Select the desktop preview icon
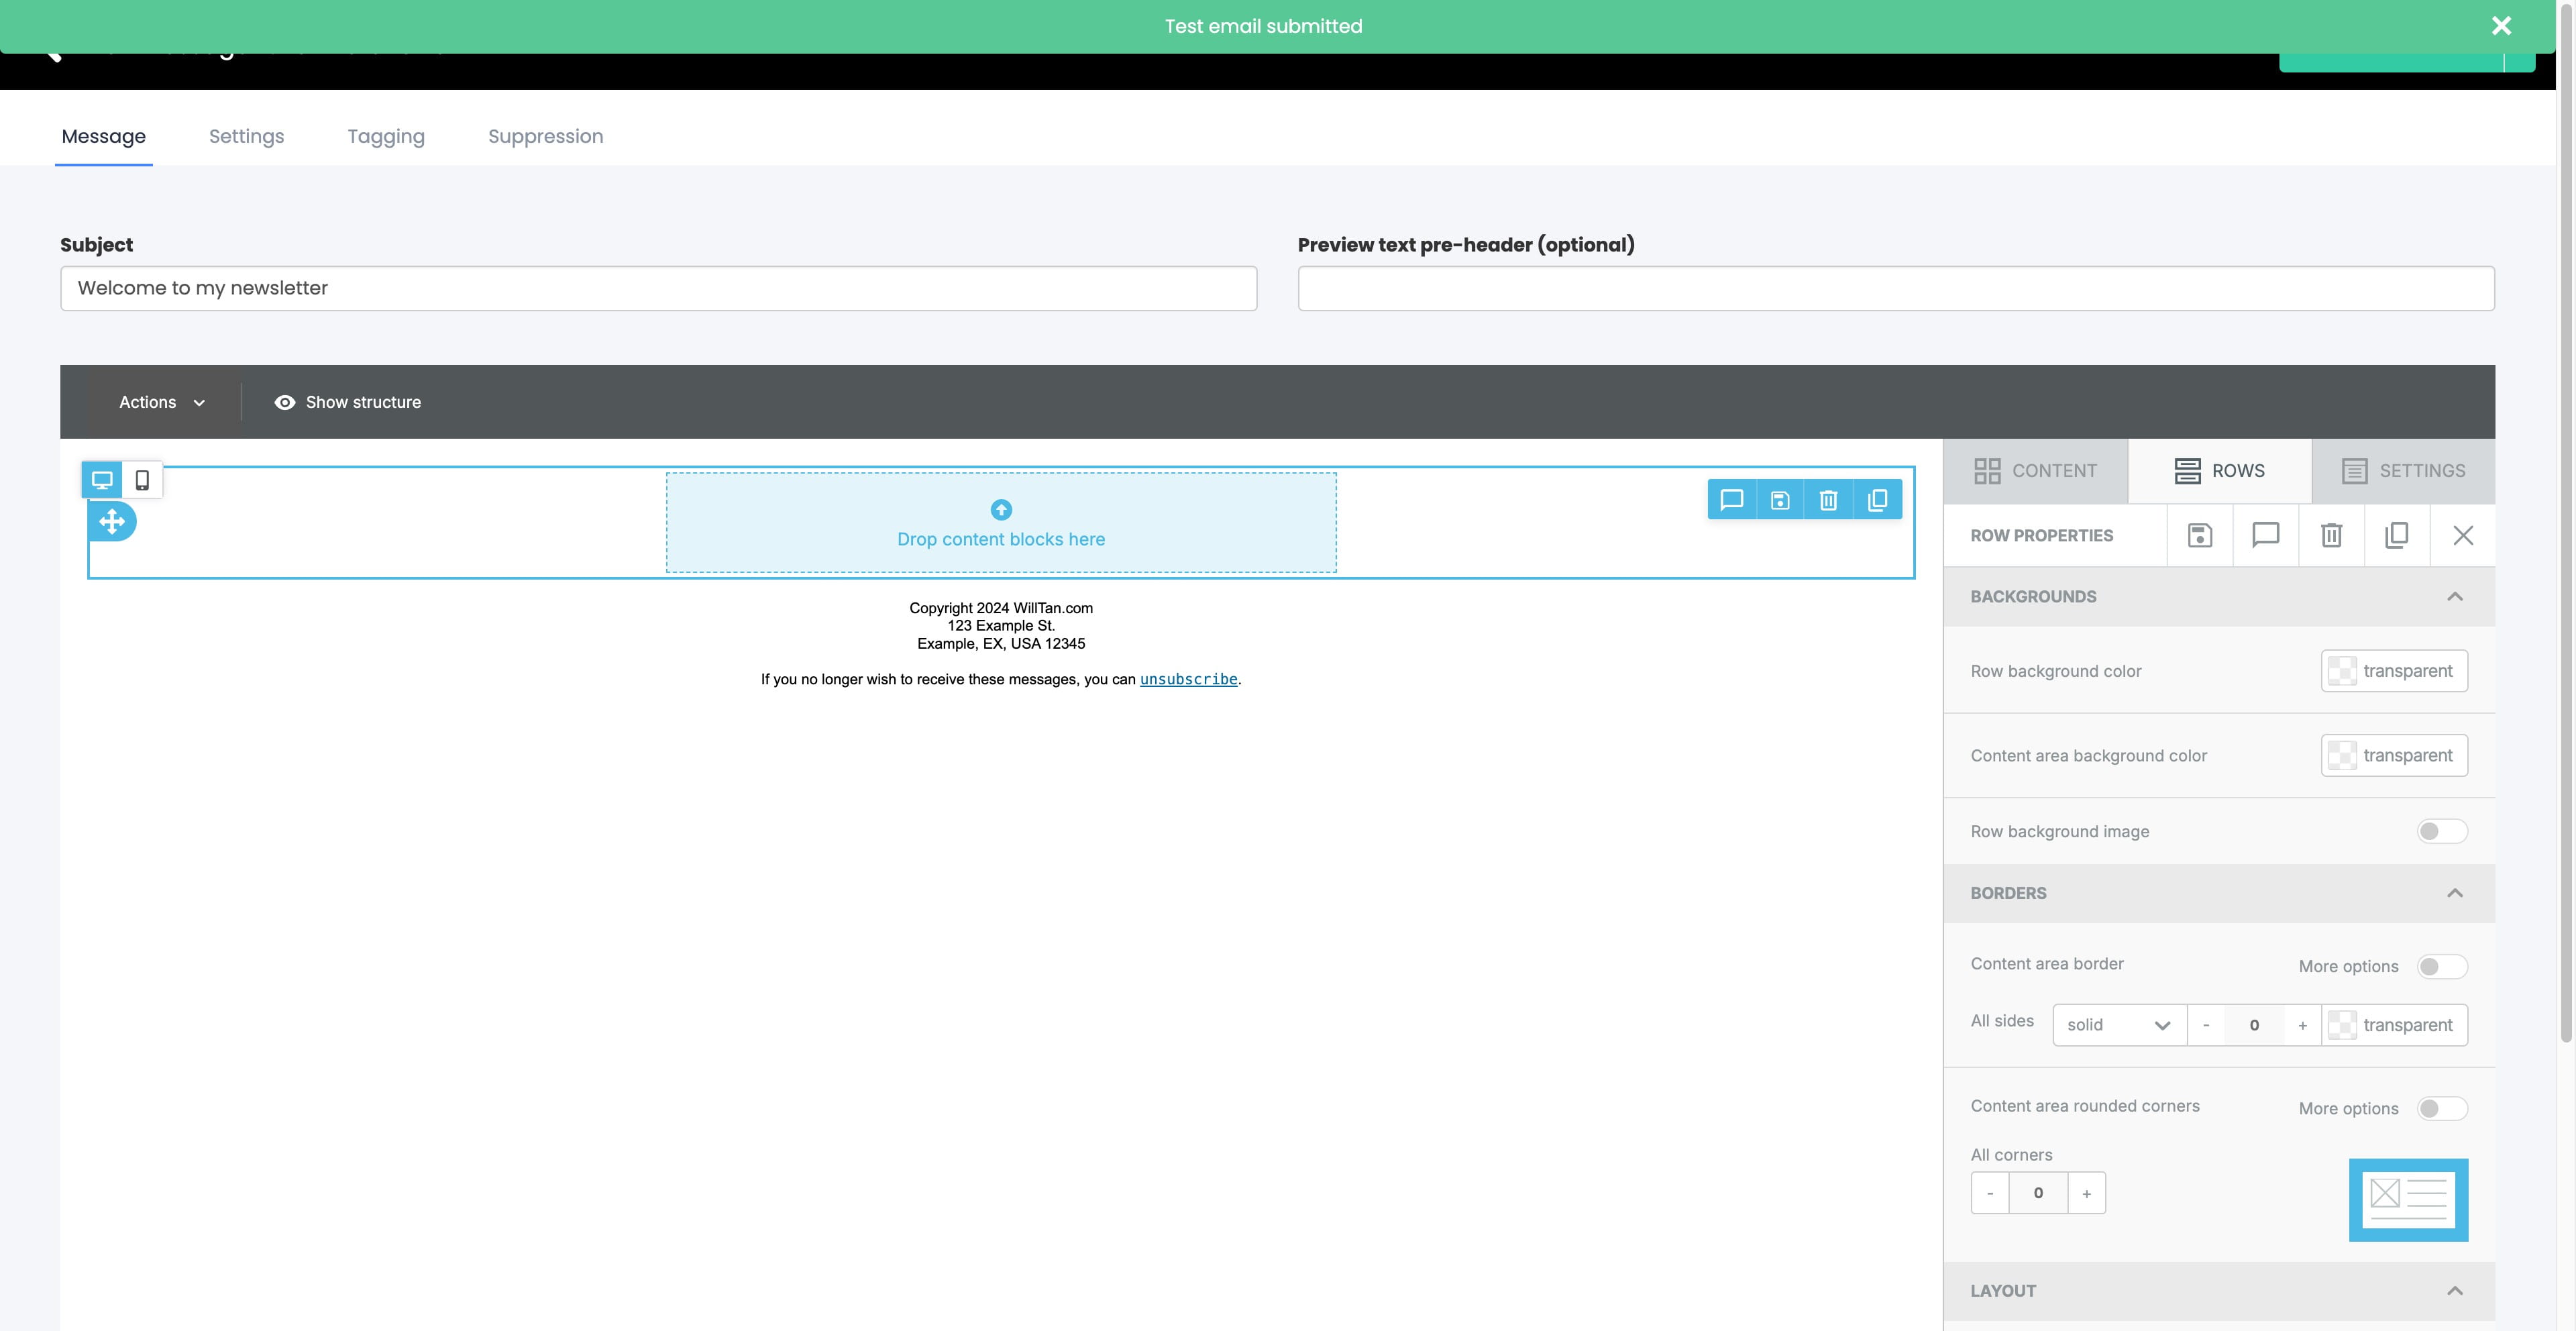The image size is (2576, 1331). pyautogui.click(x=102, y=479)
